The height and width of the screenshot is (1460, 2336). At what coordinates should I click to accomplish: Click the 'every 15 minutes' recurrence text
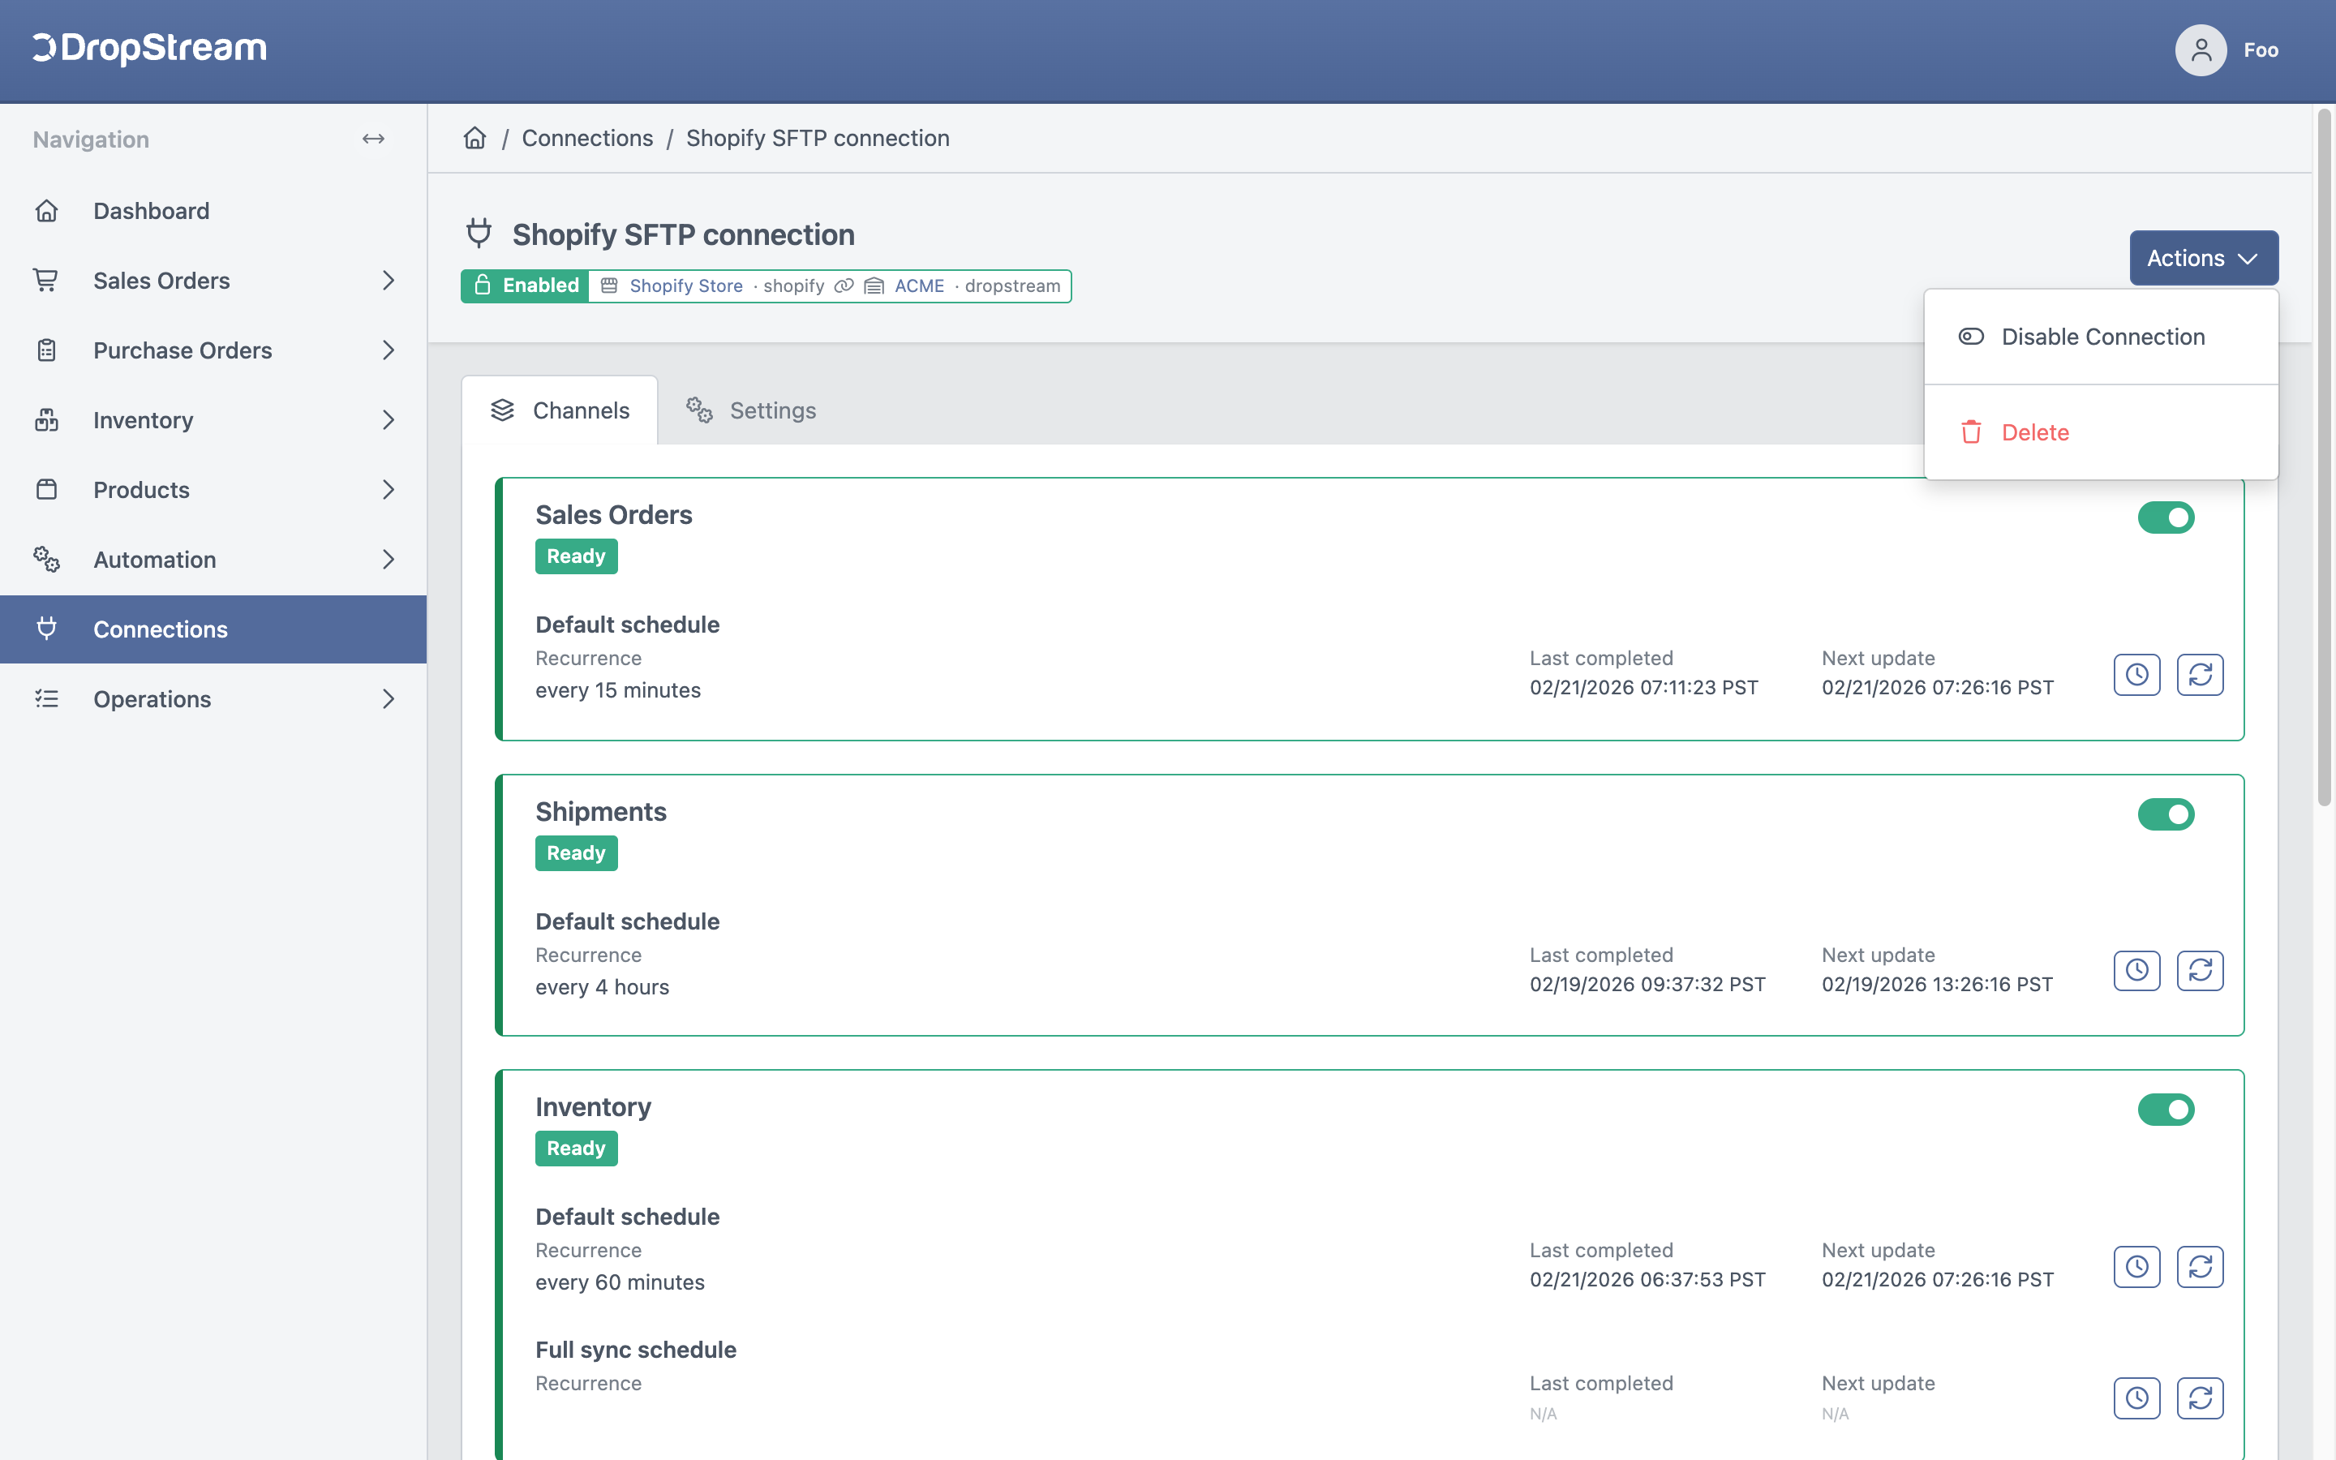(x=618, y=690)
